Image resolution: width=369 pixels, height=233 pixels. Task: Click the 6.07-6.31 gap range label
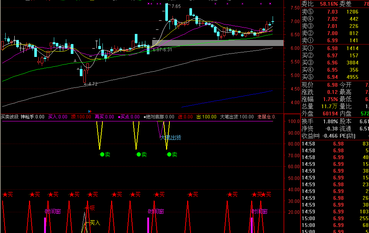click(x=162, y=50)
